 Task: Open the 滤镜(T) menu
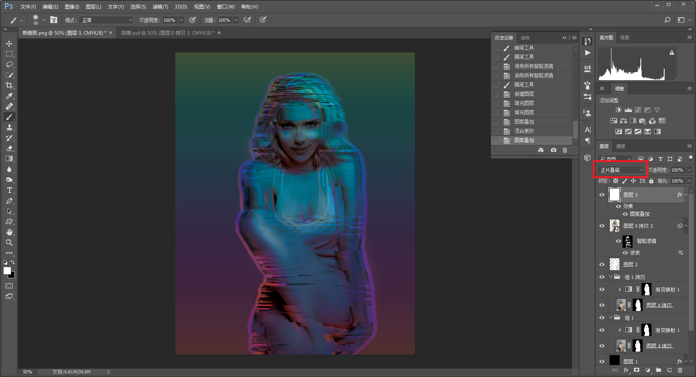160,7
